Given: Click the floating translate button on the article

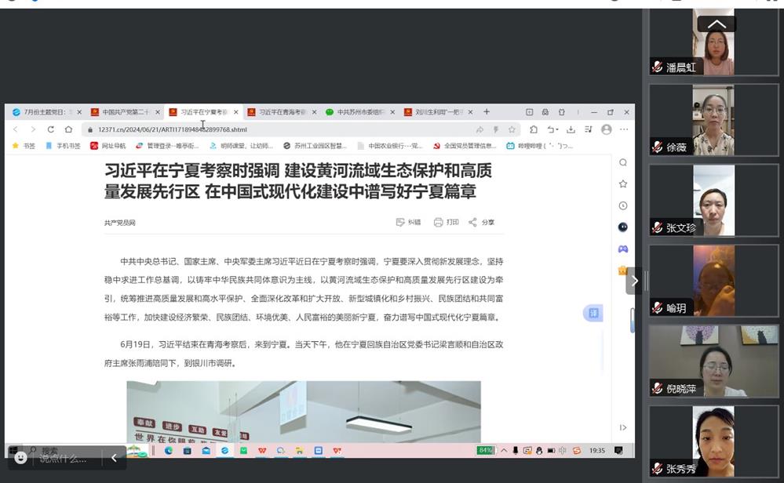Looking at the screenshot, I should coord(593,313).
